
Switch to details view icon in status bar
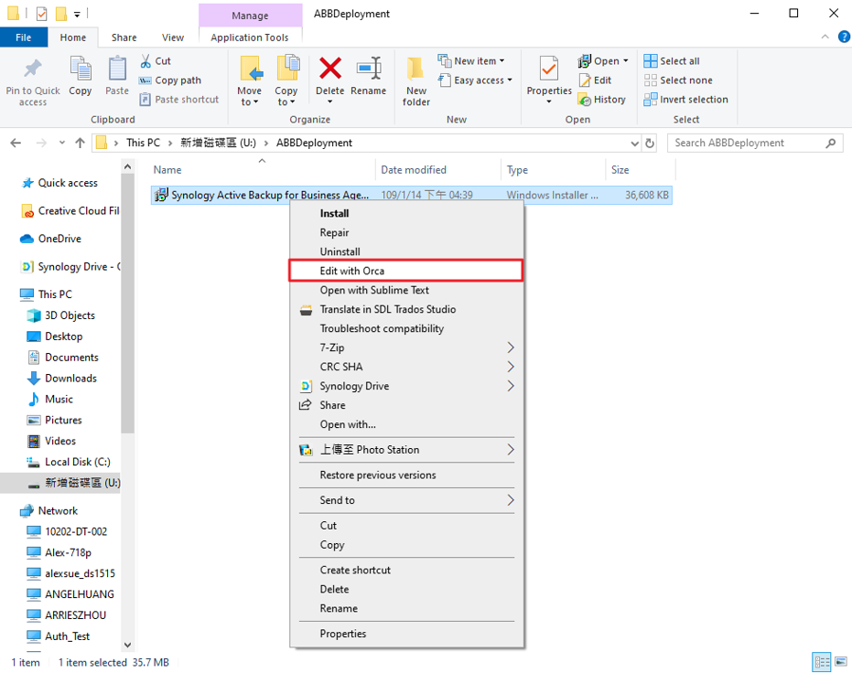pos(821,662)
